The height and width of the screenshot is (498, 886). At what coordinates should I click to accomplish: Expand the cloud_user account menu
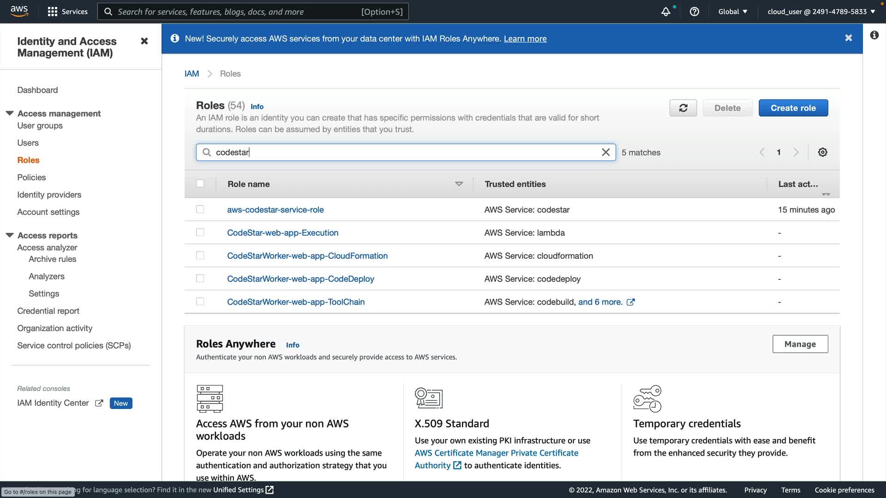point(821,12)
